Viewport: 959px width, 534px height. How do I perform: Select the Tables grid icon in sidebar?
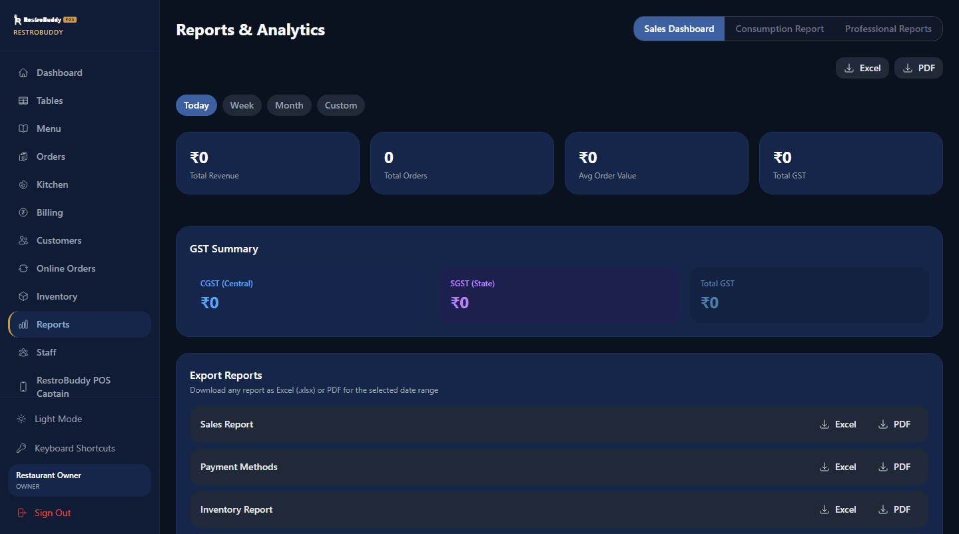[23, 101]
